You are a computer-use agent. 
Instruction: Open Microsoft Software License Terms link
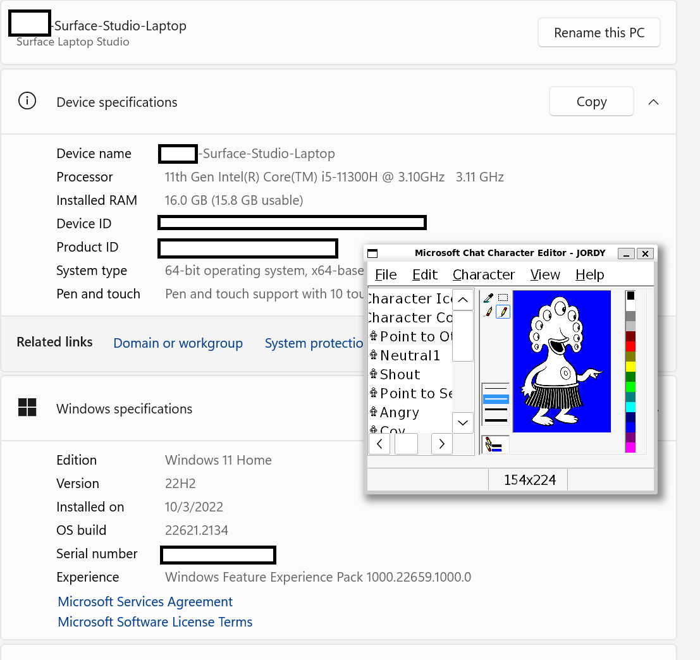(155, 621)
